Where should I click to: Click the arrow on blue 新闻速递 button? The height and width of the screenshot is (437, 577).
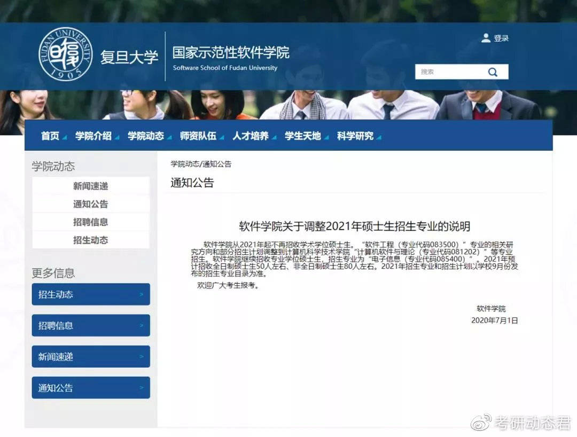[x=141, y=357]
